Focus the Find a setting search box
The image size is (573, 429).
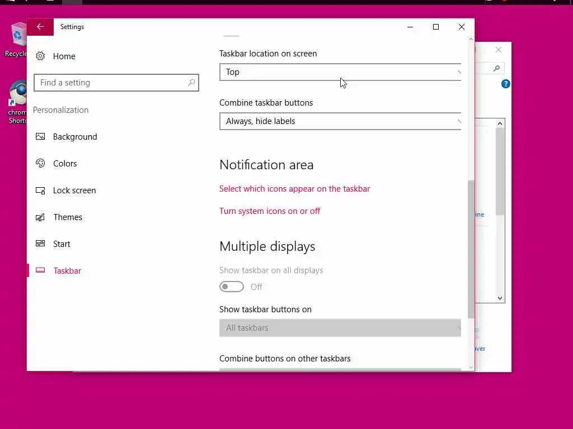(116, 83)
